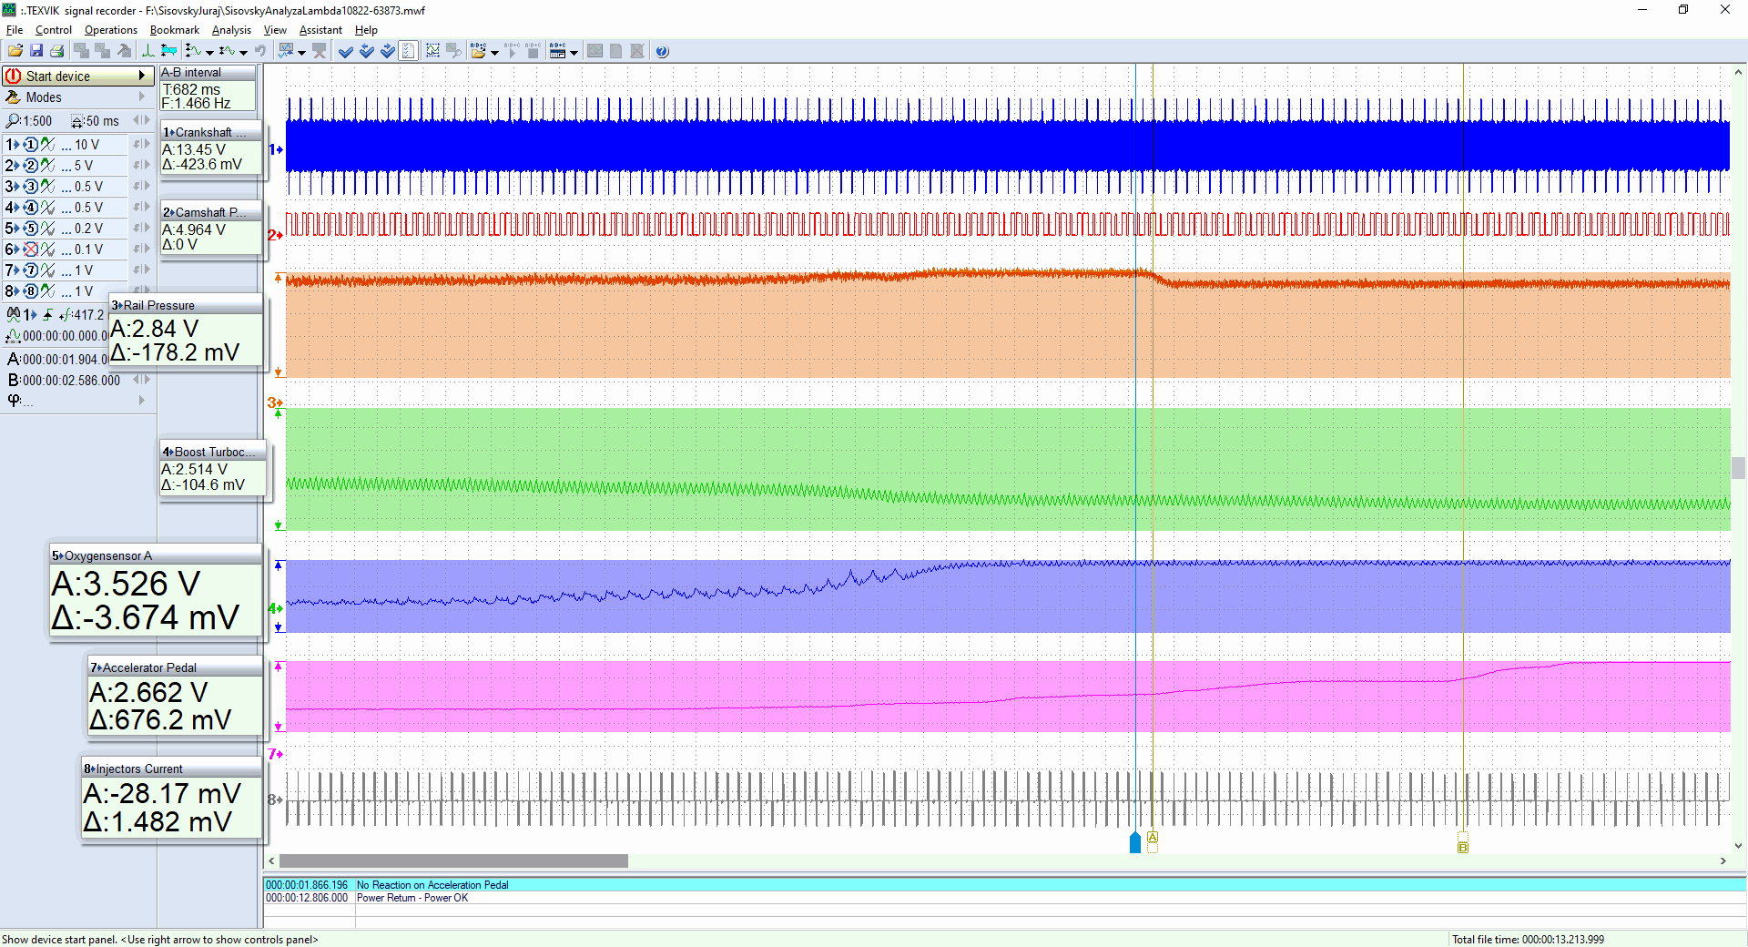This screenshot has height=947, width=1748.
Task: Open the Bookmark menu
Action: (x=174, y=30)
